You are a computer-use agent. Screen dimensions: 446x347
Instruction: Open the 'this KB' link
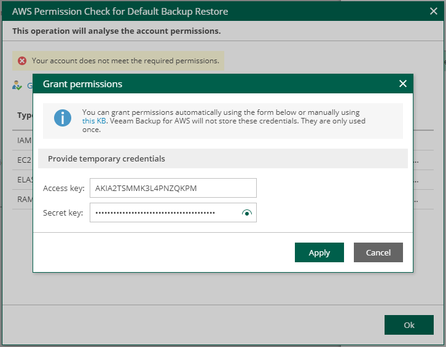pos(94,121)
